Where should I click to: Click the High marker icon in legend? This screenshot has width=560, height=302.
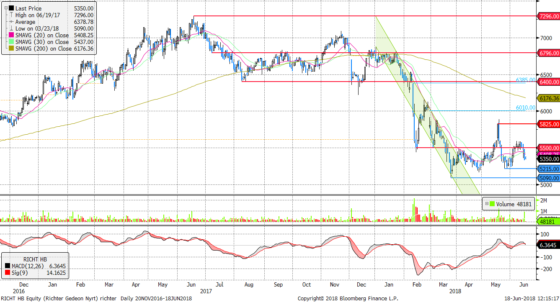coord(11,15)
